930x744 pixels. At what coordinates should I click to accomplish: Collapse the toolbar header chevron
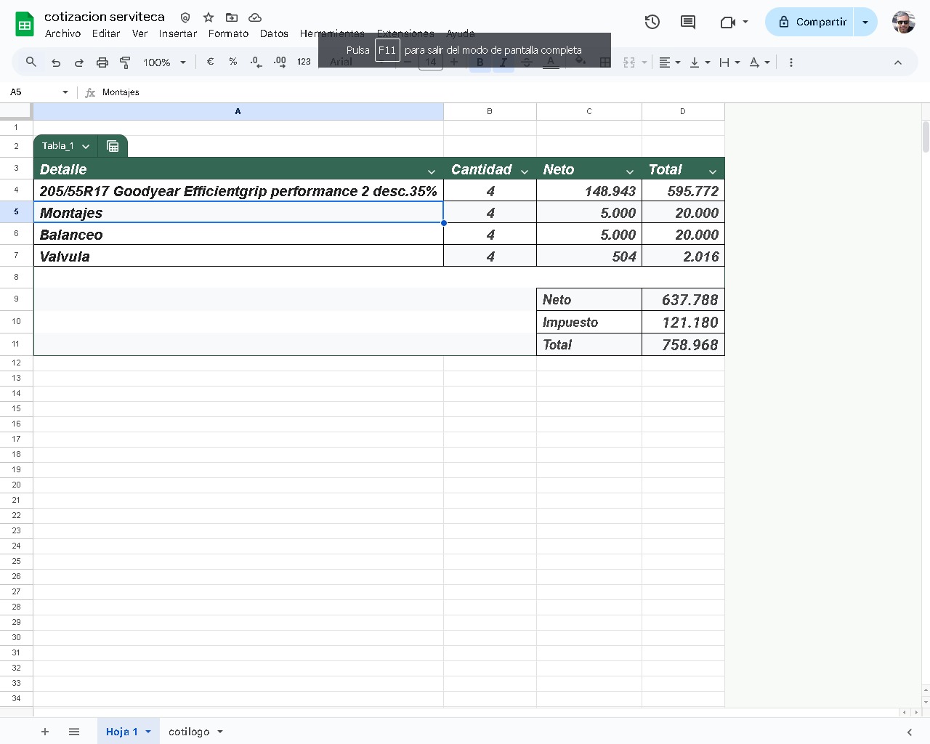point(898,62)
